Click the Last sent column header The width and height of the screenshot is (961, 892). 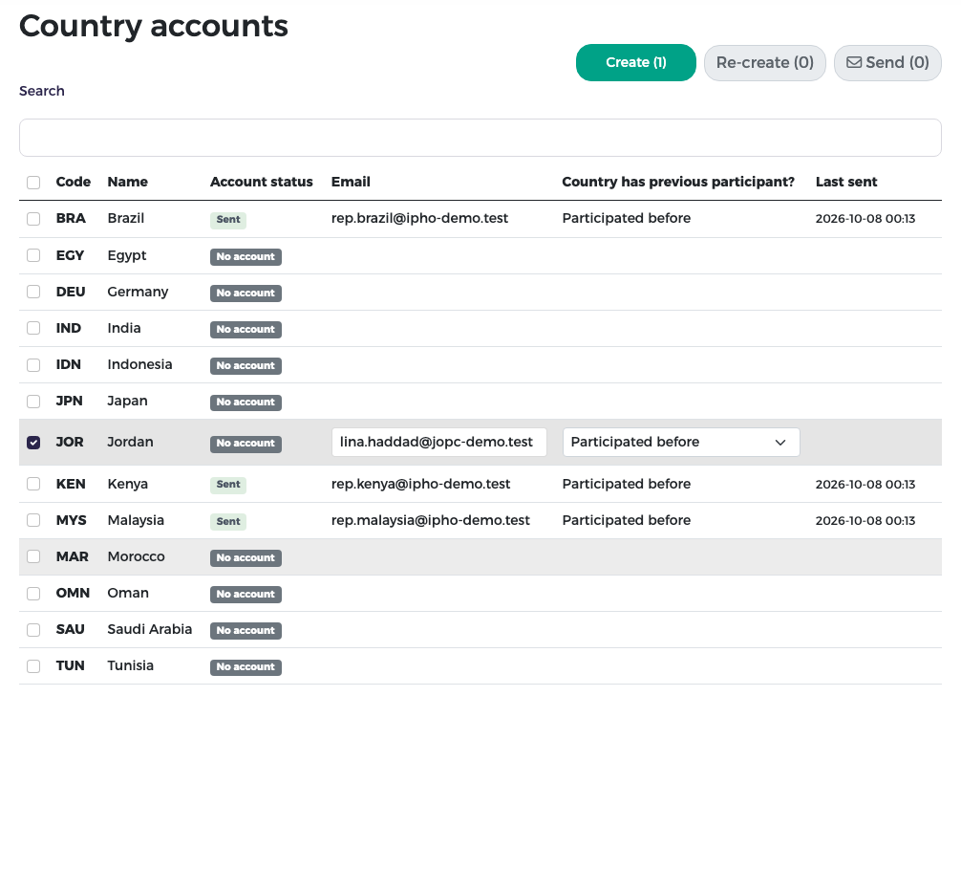coord(845,182)
